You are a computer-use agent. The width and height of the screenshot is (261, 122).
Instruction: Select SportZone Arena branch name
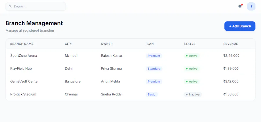(x=23, y=56)
